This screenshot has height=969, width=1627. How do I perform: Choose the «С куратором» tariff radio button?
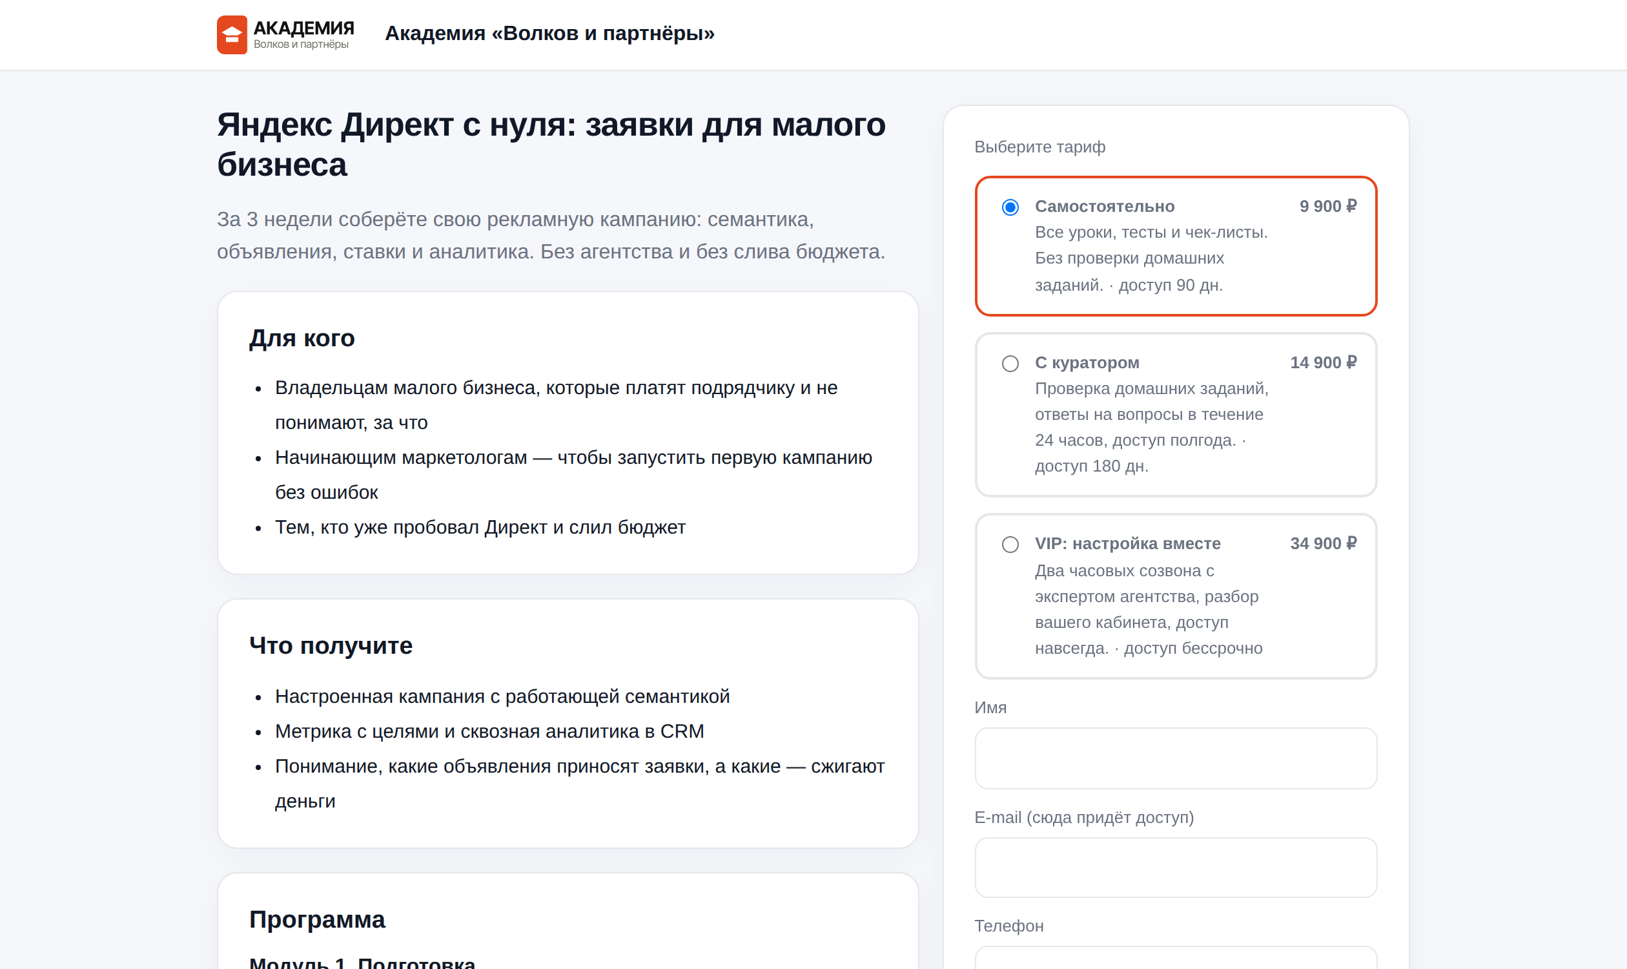(1010, 364)
